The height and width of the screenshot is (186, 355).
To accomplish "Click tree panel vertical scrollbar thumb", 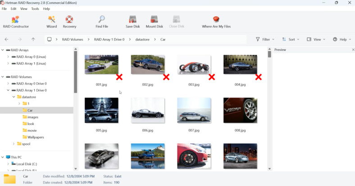I will pyautogui.click(x=75, y=72).
